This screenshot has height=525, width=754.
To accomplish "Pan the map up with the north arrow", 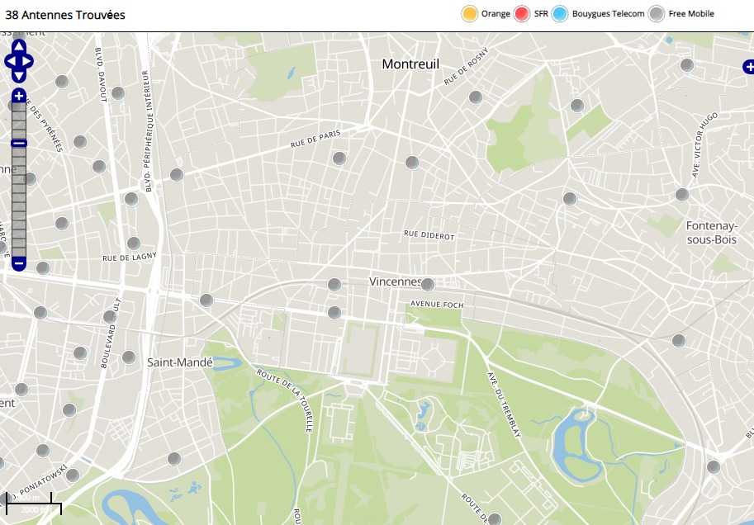I will pyautogui.click(x=19, y=46).
